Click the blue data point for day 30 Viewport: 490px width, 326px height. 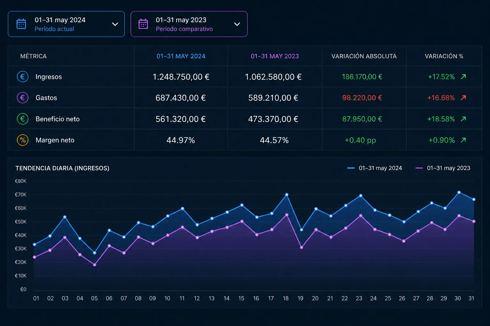(x=459, y=192)
